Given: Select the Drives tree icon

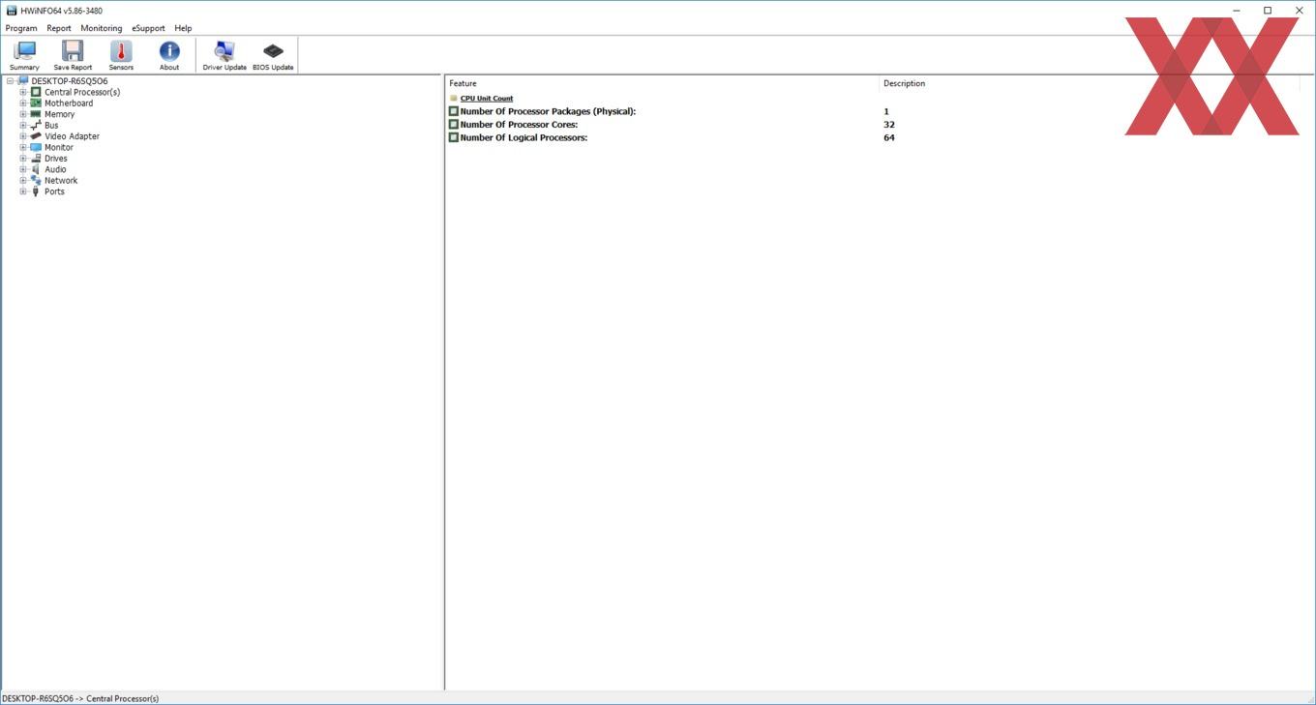Looking at the screenshot, I should (x=36, y=159).
